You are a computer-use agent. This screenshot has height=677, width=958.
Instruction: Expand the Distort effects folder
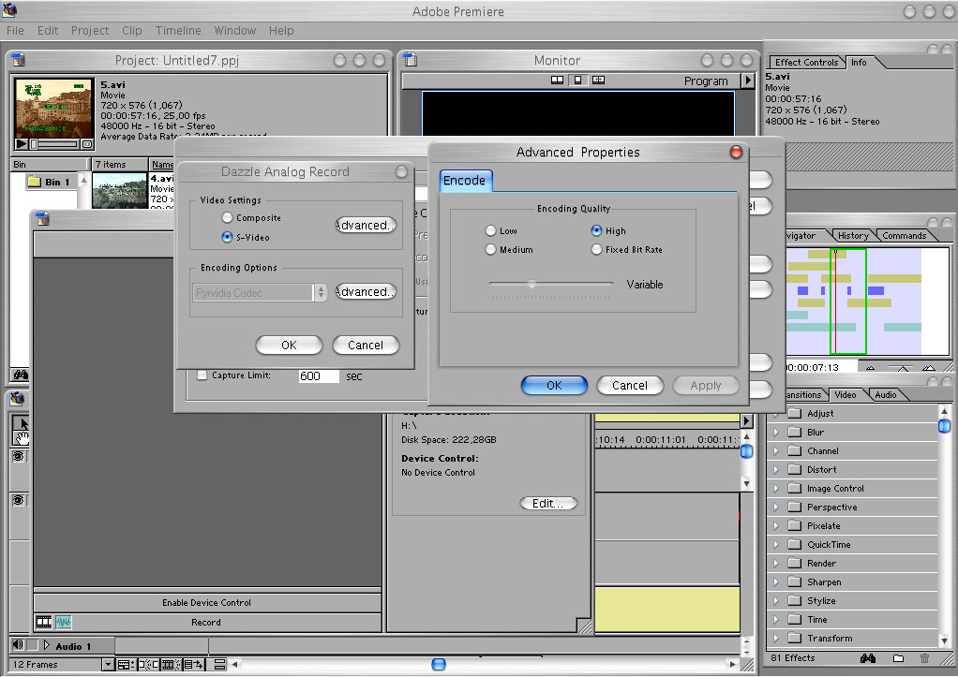pyautogui.click(x=776, y=469)
